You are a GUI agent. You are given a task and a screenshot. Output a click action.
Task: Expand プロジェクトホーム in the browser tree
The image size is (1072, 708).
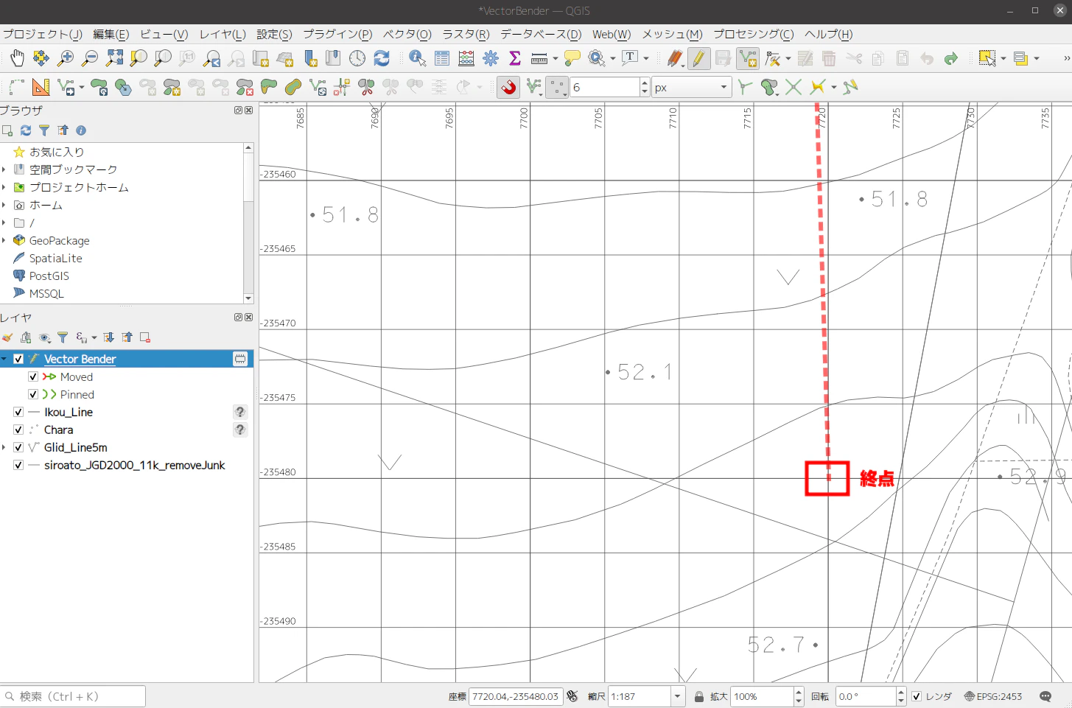4,187
